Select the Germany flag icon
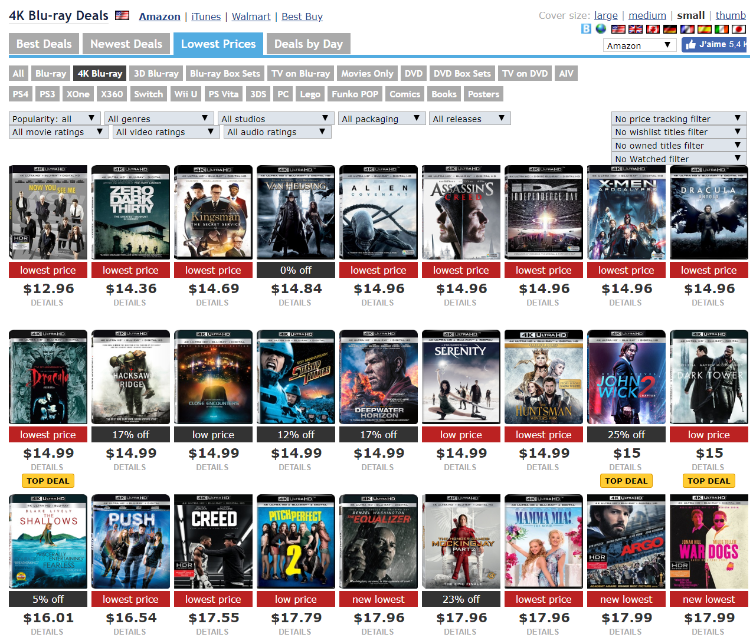This screenshot has width=753, height=637. pyautogui.click(x=670, y=29)
